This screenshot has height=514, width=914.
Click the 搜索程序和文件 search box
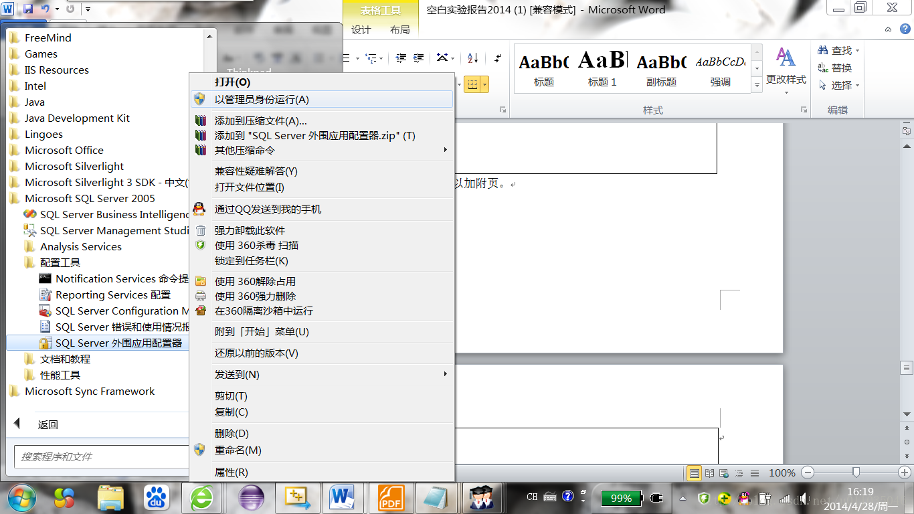tap(100, 457)
